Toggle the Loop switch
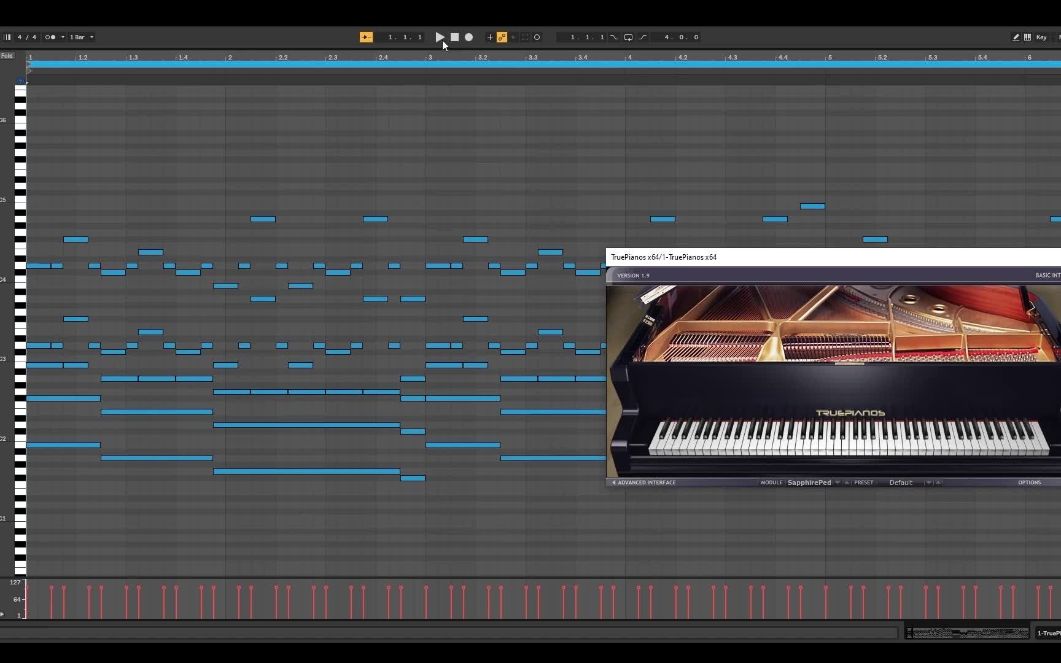Screen dimensions: 1061x663 coord(628,37)
